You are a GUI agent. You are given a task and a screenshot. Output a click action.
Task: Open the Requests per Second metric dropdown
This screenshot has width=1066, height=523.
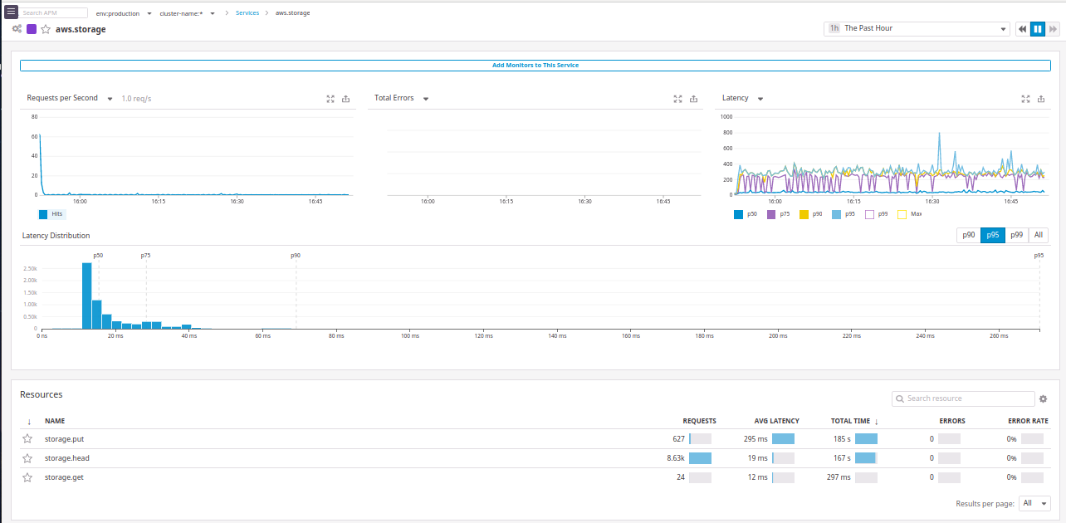click(110, 98)
